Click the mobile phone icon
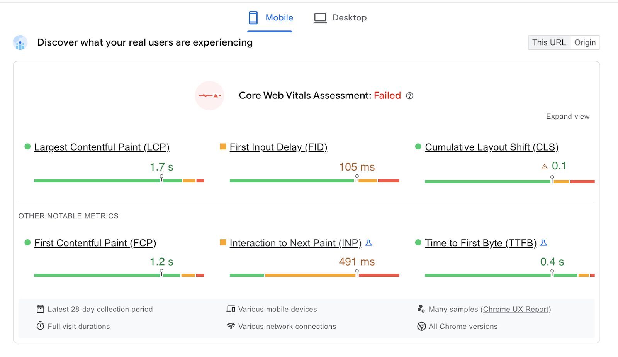Image resolution: width=618 pixels, height=357 pixels. 253,18
